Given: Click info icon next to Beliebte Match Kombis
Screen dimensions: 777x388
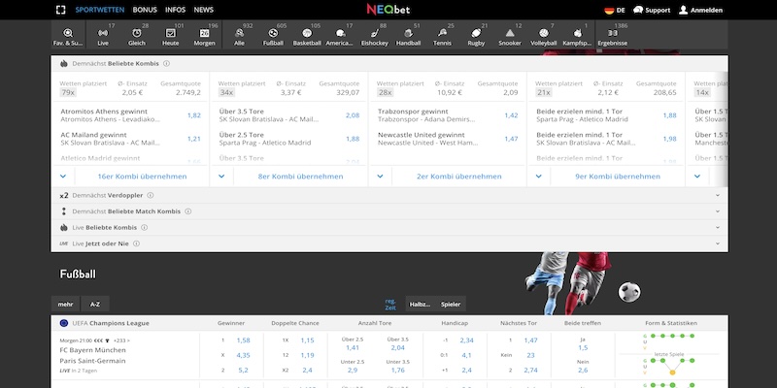Looking at the screenshot, I should 187,211.
